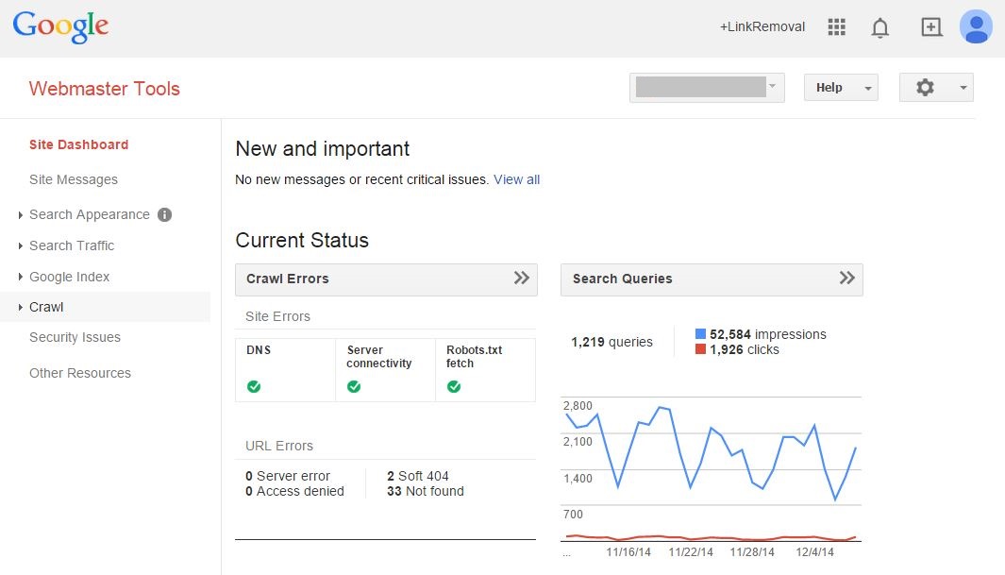The height and width of the screenshot is (575, 1005).
Task: Open the user account avatar
Action: point(976,27)
